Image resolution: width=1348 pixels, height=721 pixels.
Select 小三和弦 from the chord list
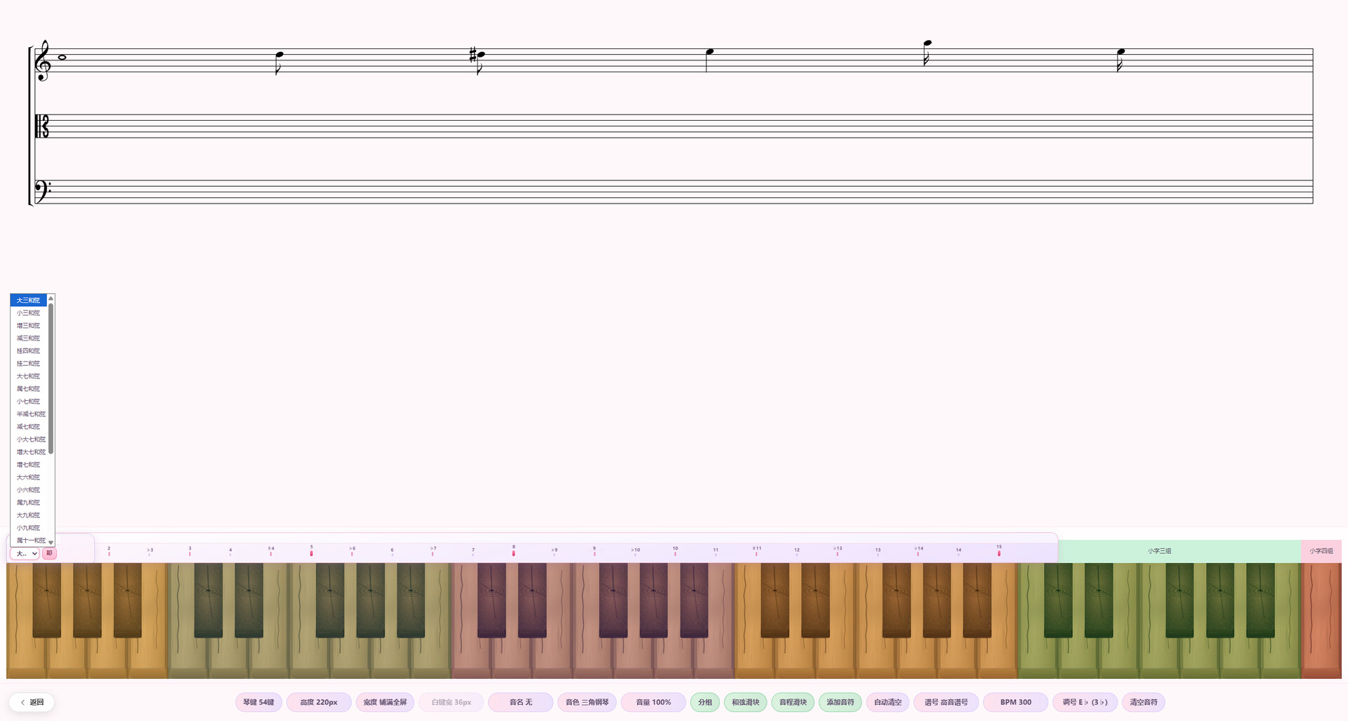(28, 313)
